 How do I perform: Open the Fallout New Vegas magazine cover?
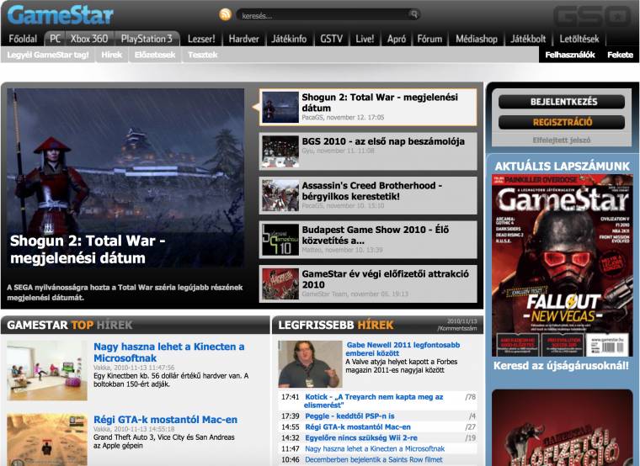coord(563,266)
